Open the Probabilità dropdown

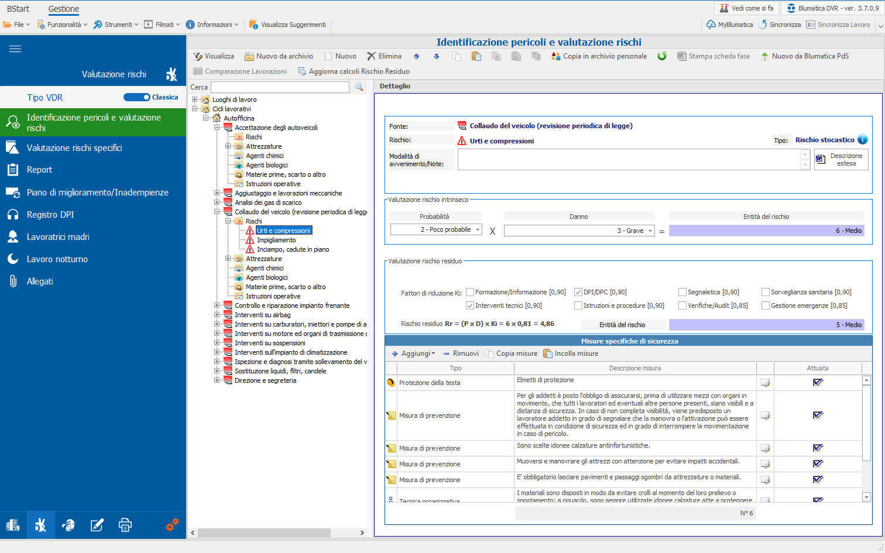point(436,230)
